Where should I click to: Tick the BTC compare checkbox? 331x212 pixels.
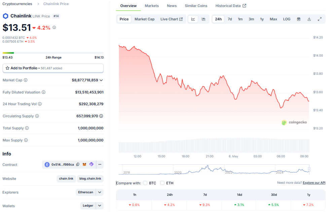(x=145, y=183)
